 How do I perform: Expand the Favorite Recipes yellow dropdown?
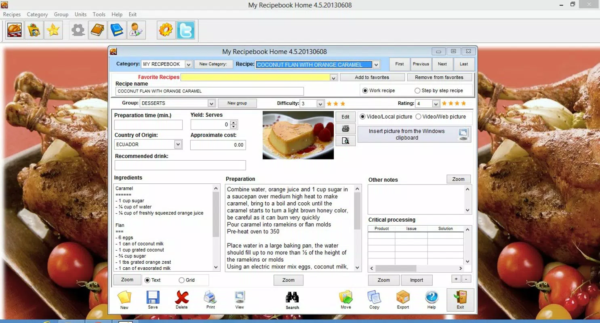point(333,78)
